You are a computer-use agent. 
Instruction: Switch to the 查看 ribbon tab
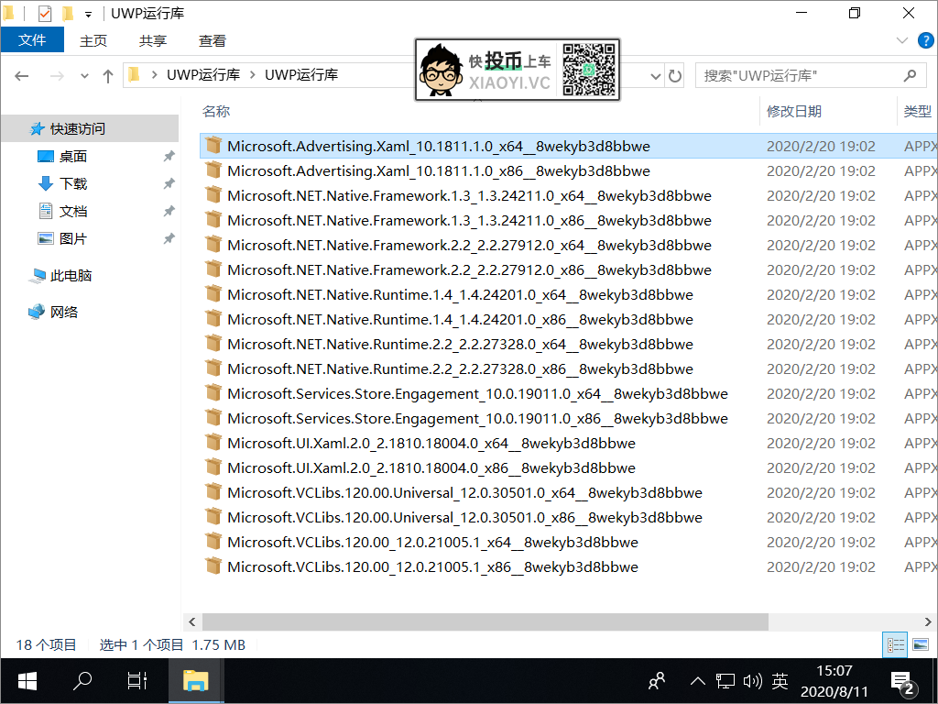pyautogui.click(x=213, y=41)
